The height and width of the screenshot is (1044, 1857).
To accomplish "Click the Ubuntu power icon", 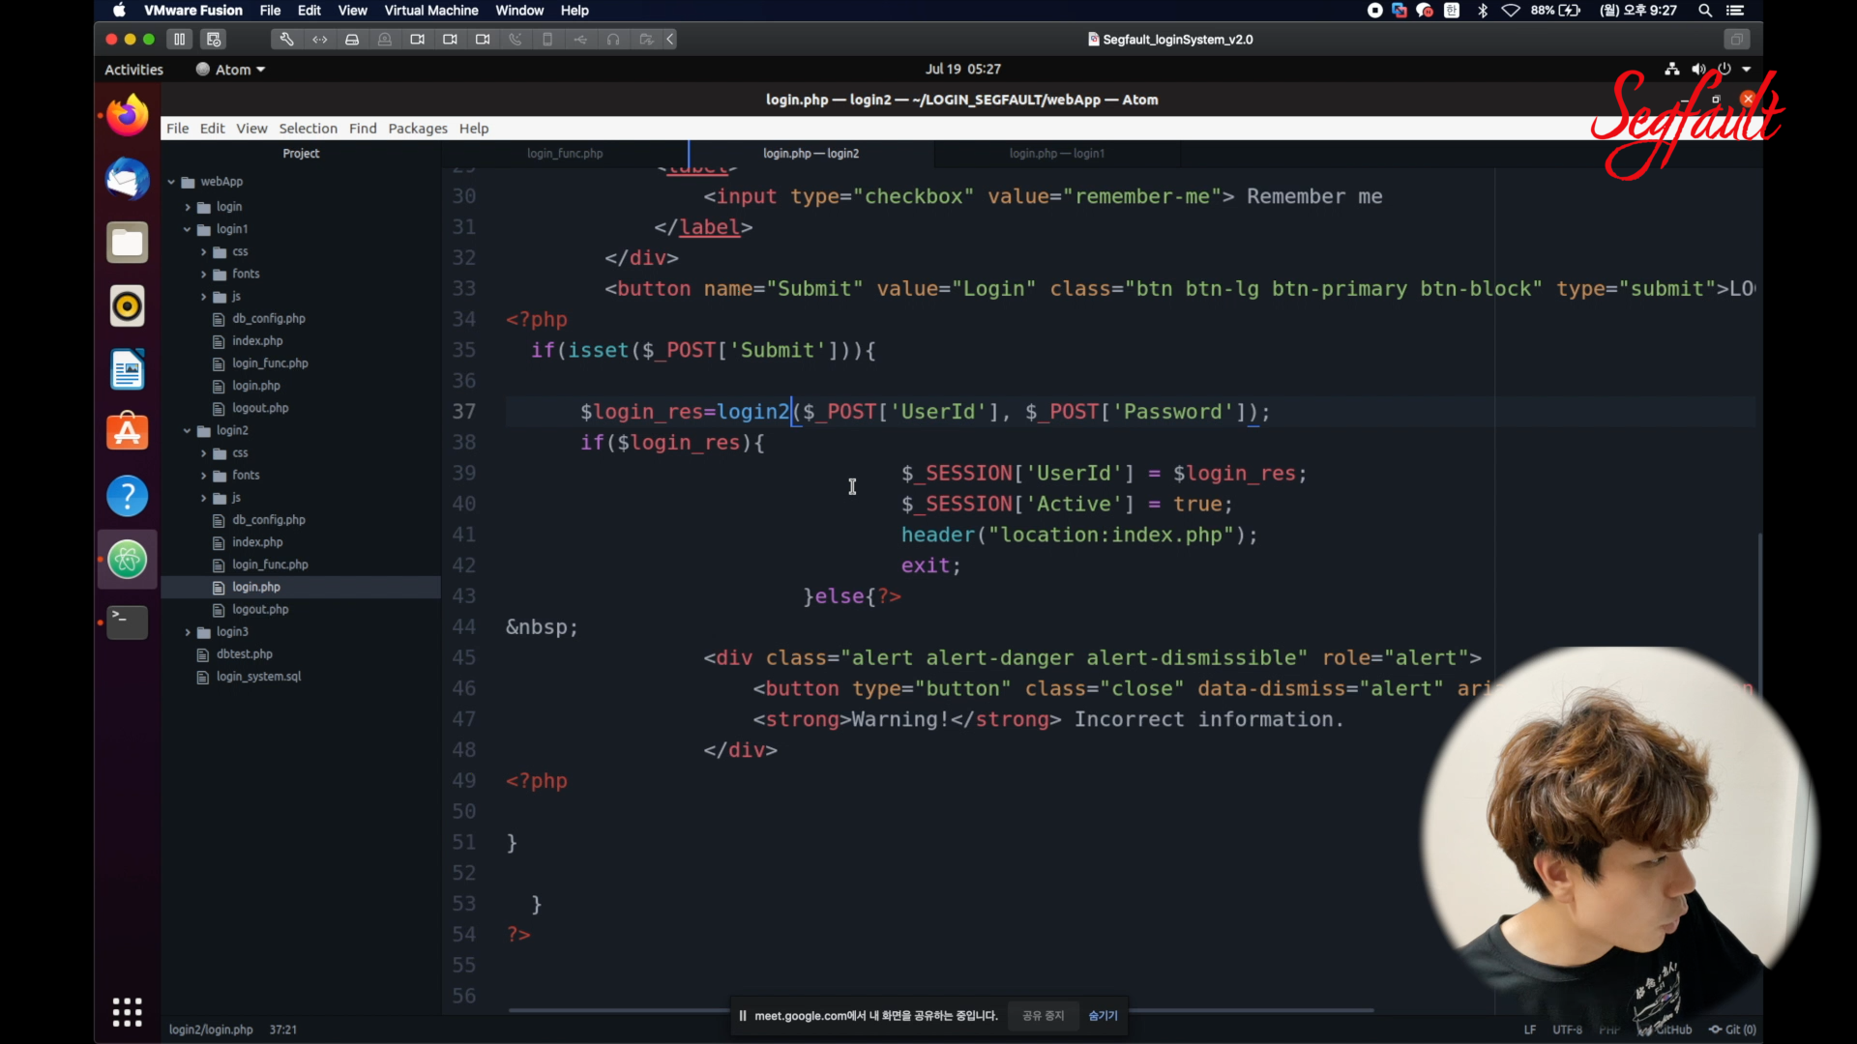I will (x=1724, y=69).
